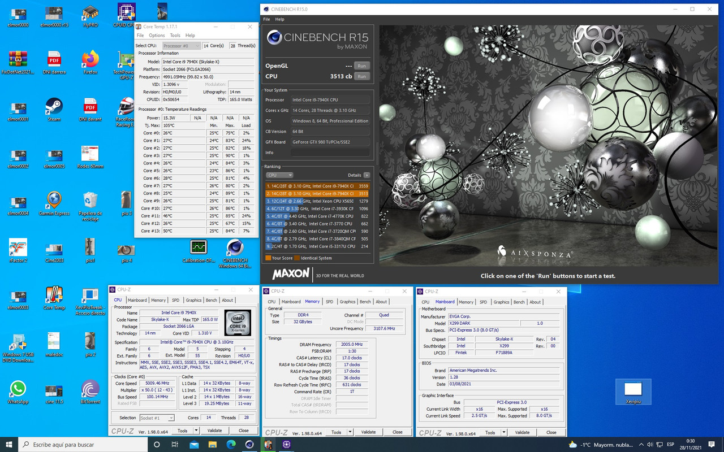Viewport: 724px width, 452px height.
Task: Expand the ranking Details arrow in Cinebench
Action: tap(367, 175)
